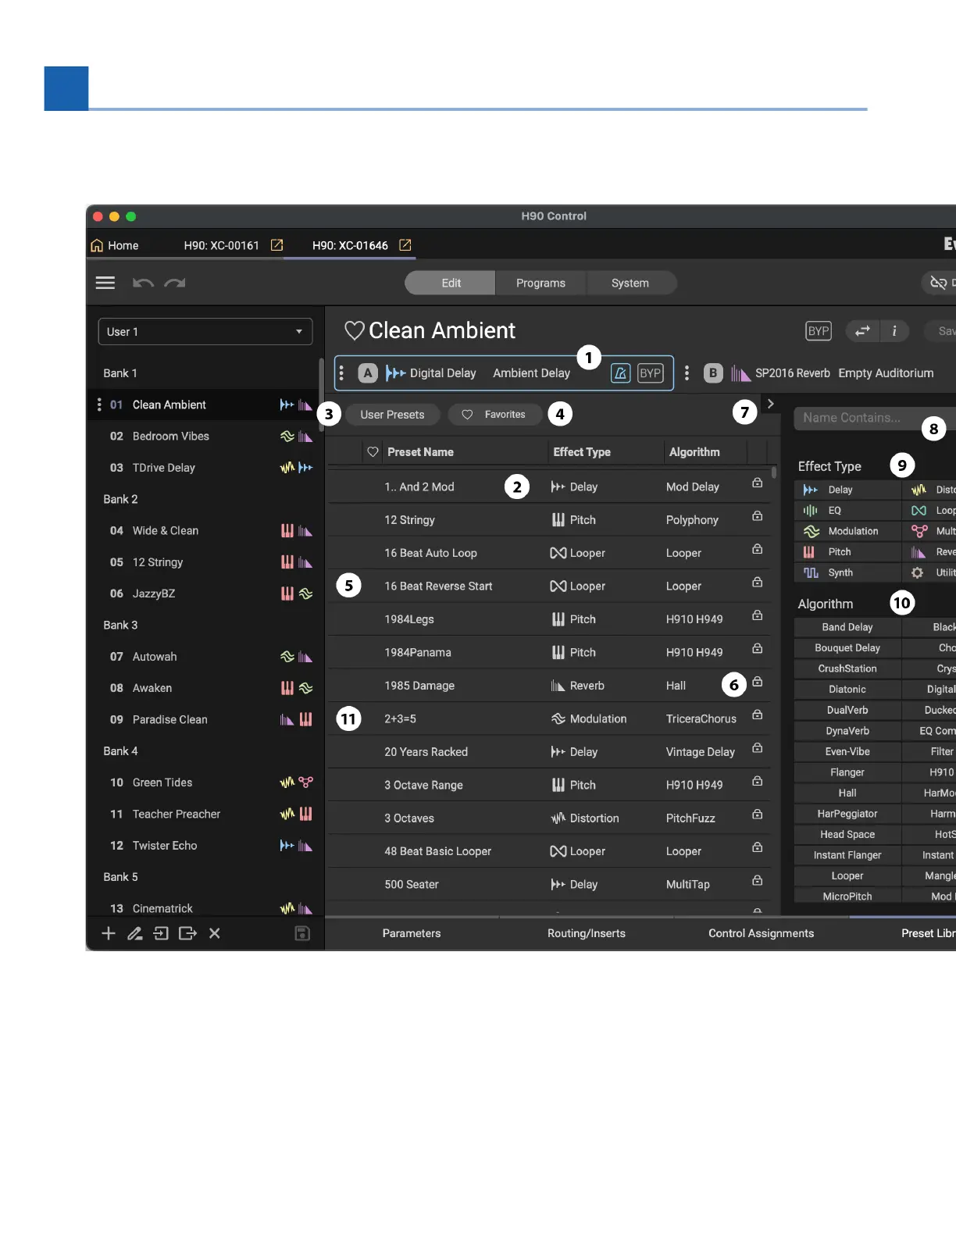956x1237 pixels.
Task: Filter by MicroPitch algorithm
Action: coord(847,897)
